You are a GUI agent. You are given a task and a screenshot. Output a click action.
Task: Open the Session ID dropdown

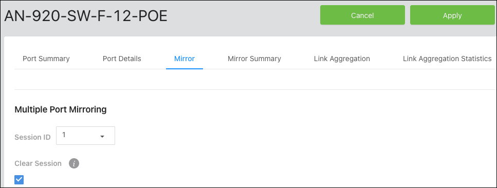click(x=86, y=136)
